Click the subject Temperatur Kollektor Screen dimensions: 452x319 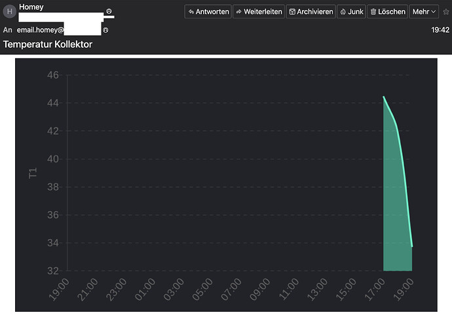click(x=48, y=45)
